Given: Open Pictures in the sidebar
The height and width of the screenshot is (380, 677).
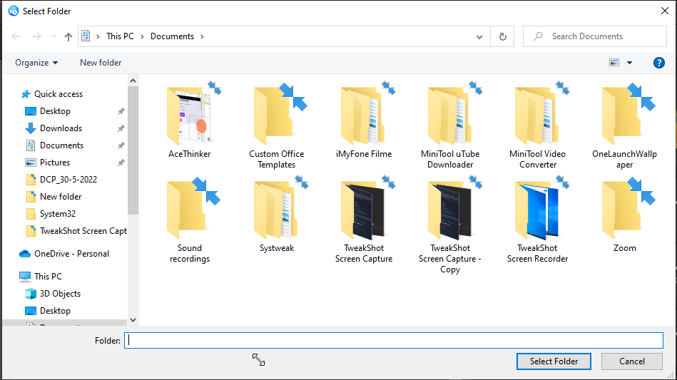Looking at the screenshot, I should click(55, 163).
